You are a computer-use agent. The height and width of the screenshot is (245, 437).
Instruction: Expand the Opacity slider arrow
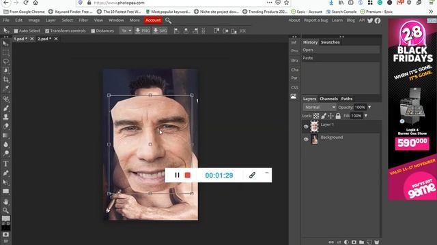369,108
